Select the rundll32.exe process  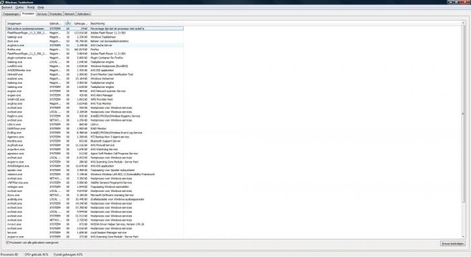(95, 66)
